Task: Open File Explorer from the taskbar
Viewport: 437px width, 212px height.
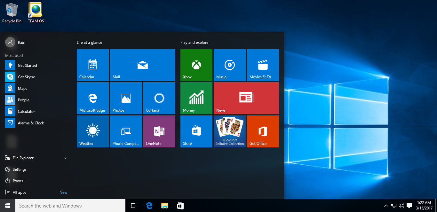Action: 165,206
